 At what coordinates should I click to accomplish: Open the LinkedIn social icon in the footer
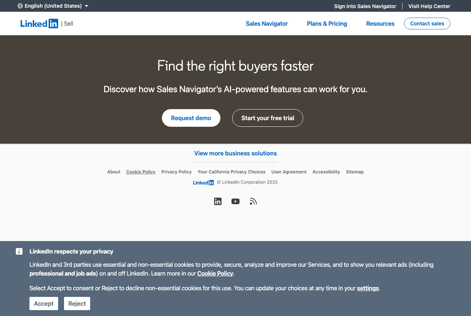pyautogui.click(x=218, y=201)
